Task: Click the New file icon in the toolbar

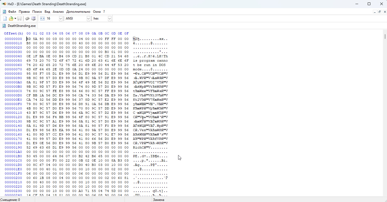Action: (x=5, y=18)
